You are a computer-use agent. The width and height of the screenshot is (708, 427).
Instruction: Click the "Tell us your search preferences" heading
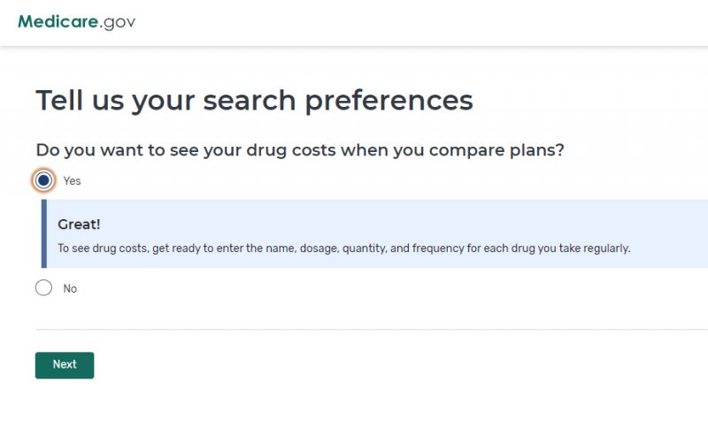click(255, 101)
